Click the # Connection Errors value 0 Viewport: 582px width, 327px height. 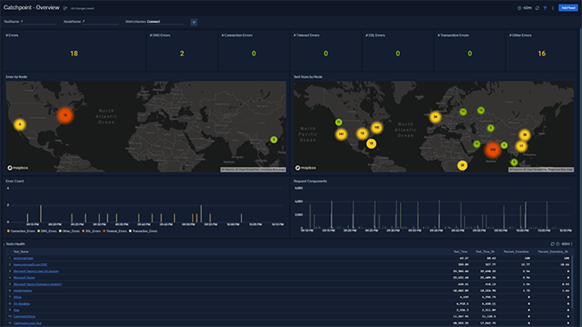click(x=254, y=54)
